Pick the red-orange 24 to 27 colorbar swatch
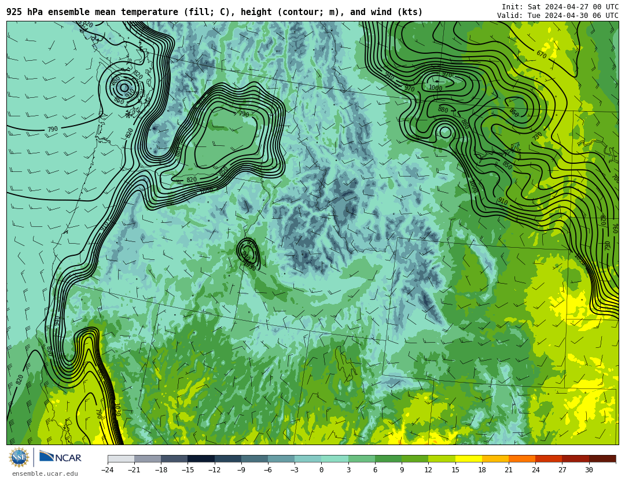The width and height of the screenshot is (625, 481). (x=549, y=458)
